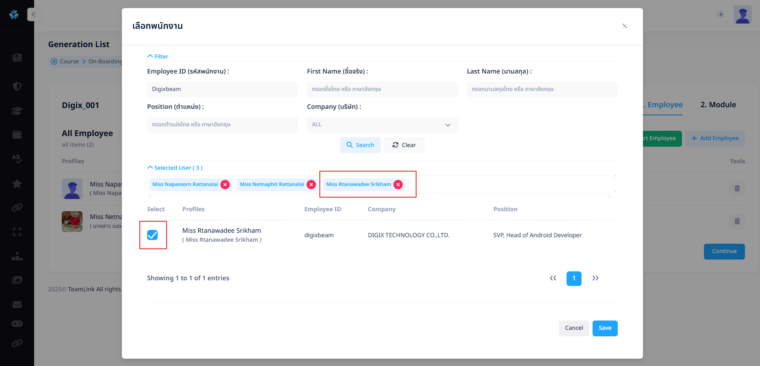Open the Company dropdown showing ALL

tap(382, 125)
